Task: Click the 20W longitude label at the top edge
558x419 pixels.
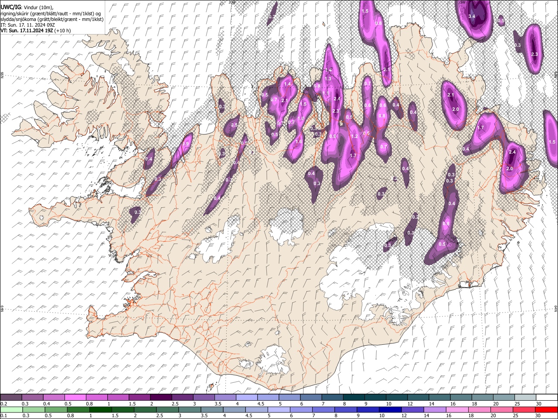Action: coord(232,2)
